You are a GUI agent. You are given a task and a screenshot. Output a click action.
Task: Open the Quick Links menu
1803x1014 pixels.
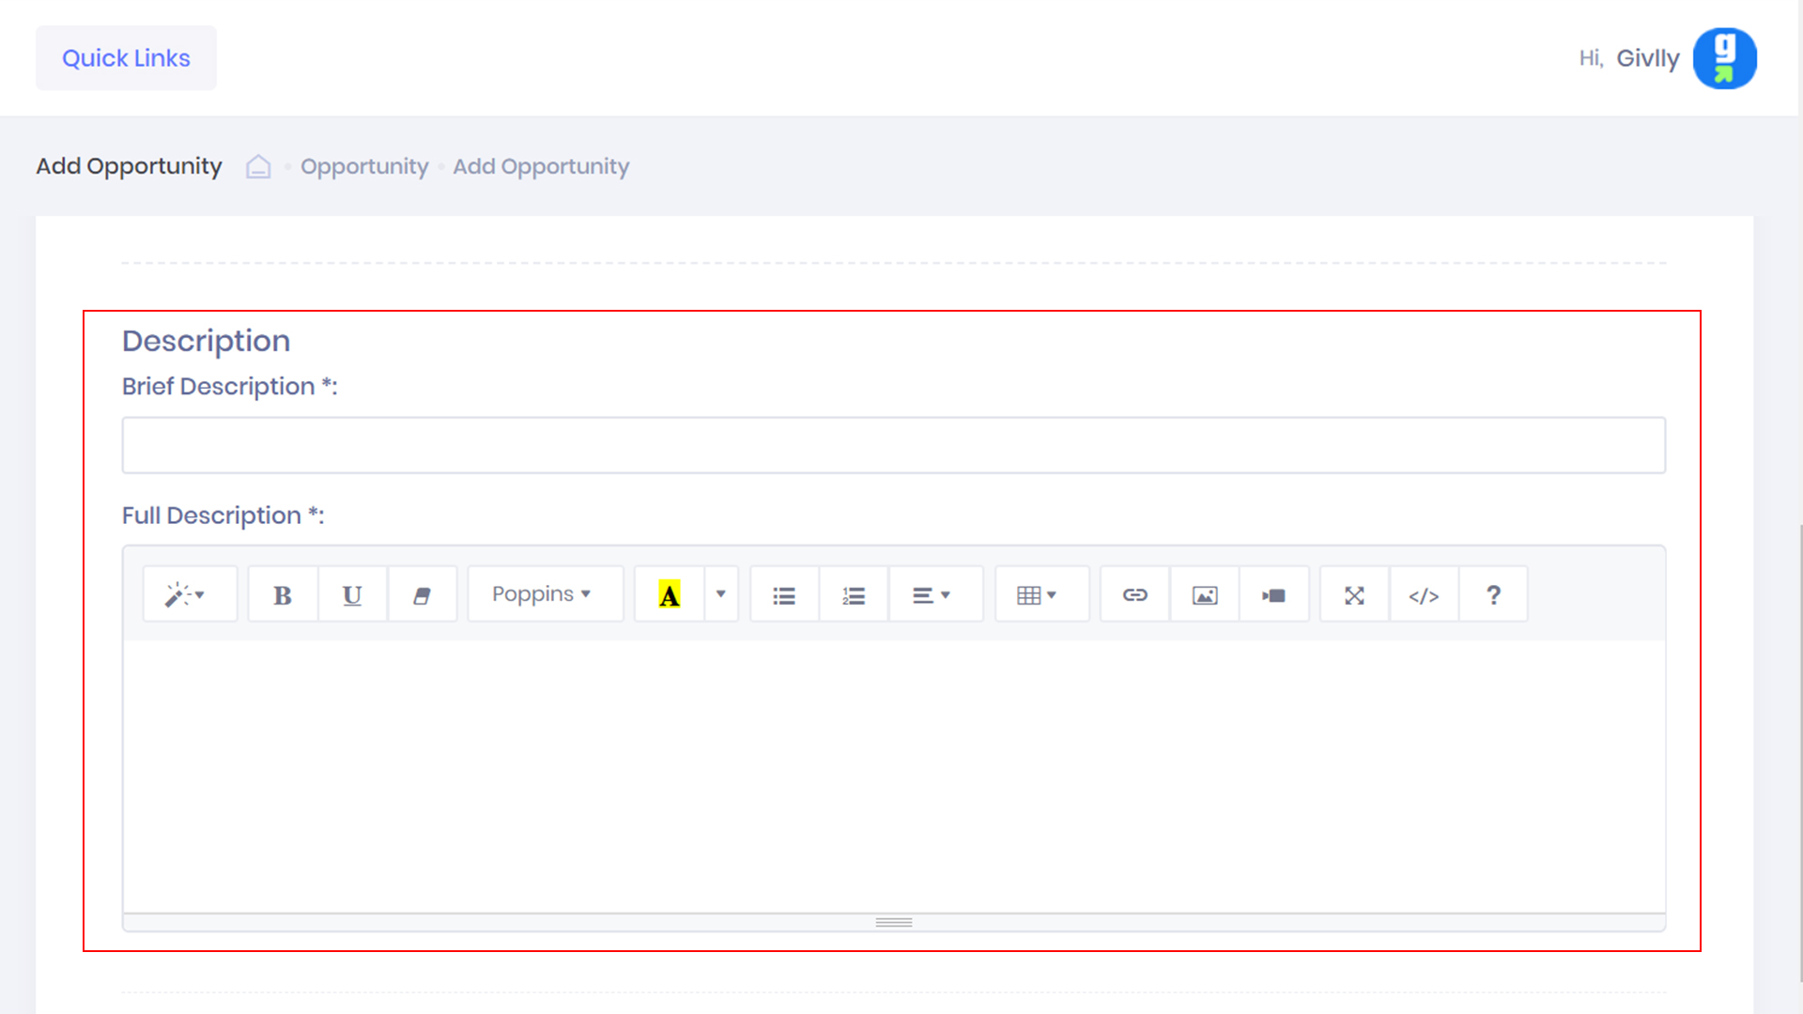[126, 58]
